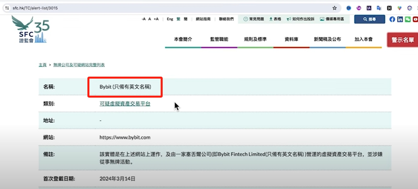Open the 加入本會 navigation menu
Image resolution: width=418 pixels, height=189 pixels.
(x=363, y=39)
